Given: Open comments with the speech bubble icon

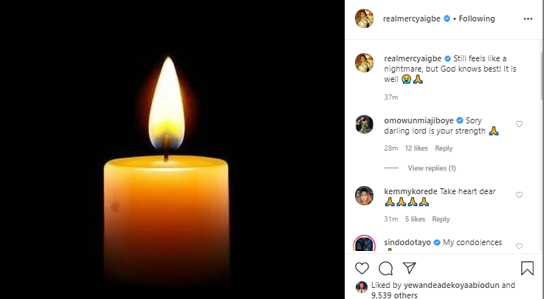Looking at the screenshot, I should point(385,268).
